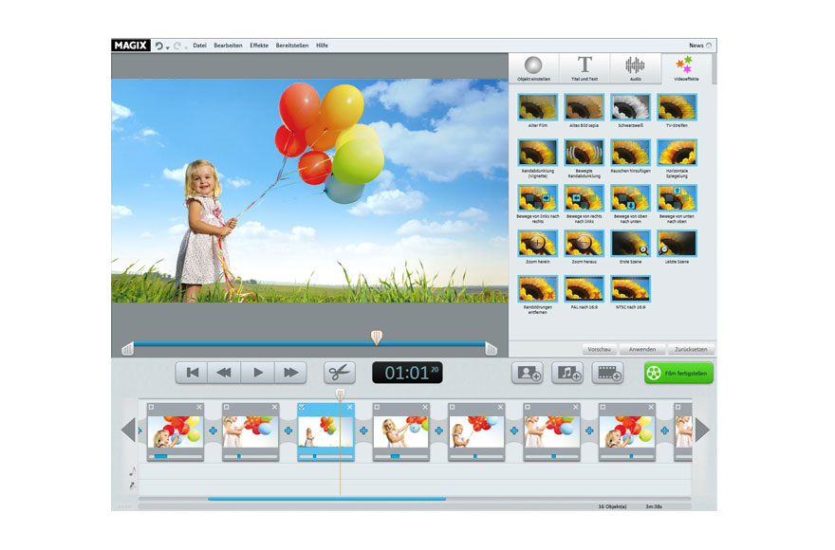
Task: Select the Zoom heraus effect
Action: point(584,244)
